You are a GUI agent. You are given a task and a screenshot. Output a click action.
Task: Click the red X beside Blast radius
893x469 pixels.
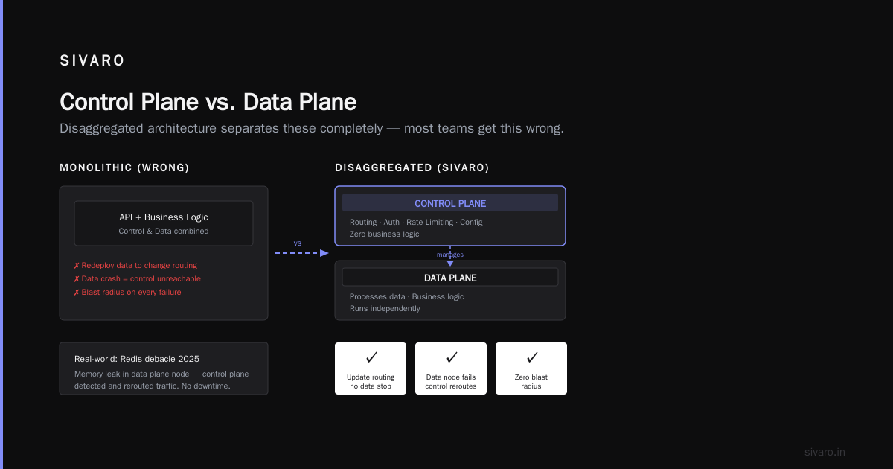[77, 293]
